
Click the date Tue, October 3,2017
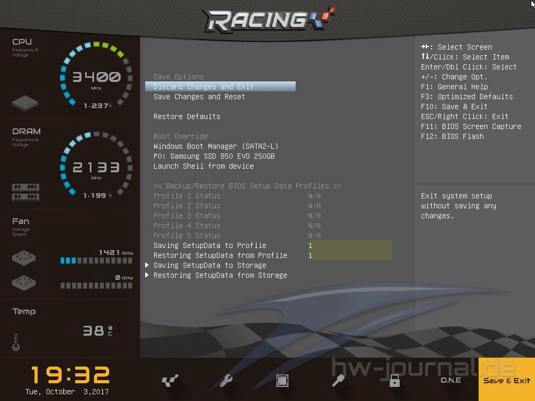pos(67,392)
